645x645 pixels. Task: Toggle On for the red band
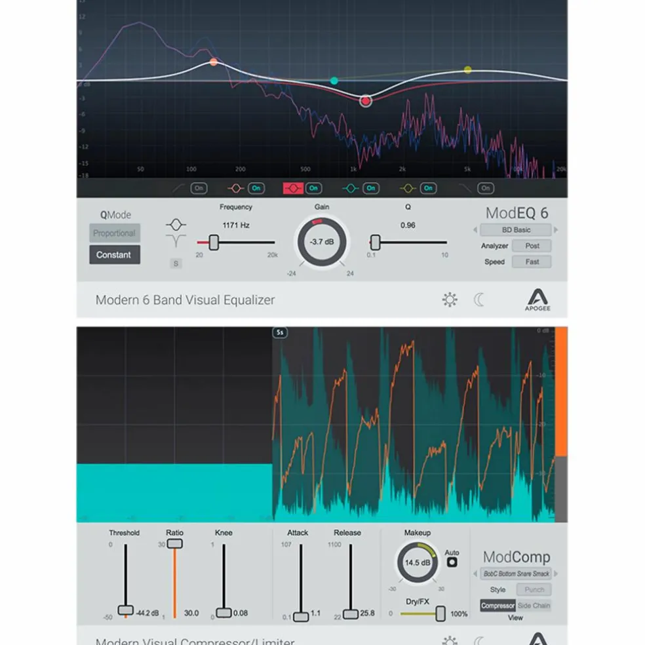pos(313,188)
